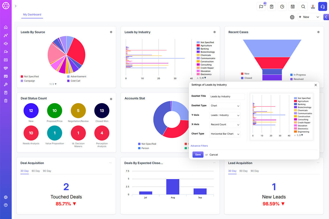
Task: Open notifications via the flag icon with badge 42
Action: pos(261,7)
